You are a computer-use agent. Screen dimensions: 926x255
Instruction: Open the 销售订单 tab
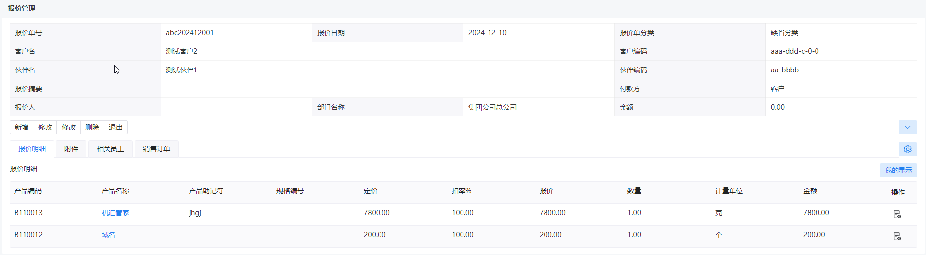click(x=157, y=149)
